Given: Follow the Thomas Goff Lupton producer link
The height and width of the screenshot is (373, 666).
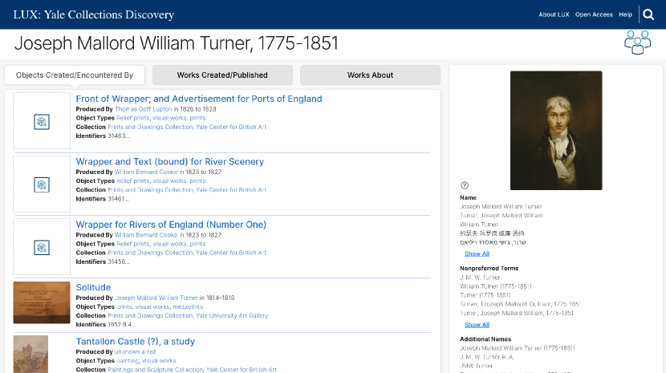Looking at the screenshot, I should (143, 109).
